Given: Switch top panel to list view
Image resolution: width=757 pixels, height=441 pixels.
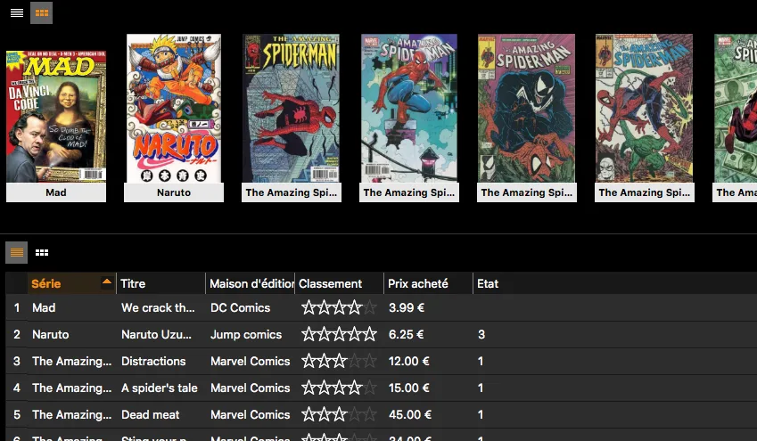Looking at the screenshot, I should point(17,12).
